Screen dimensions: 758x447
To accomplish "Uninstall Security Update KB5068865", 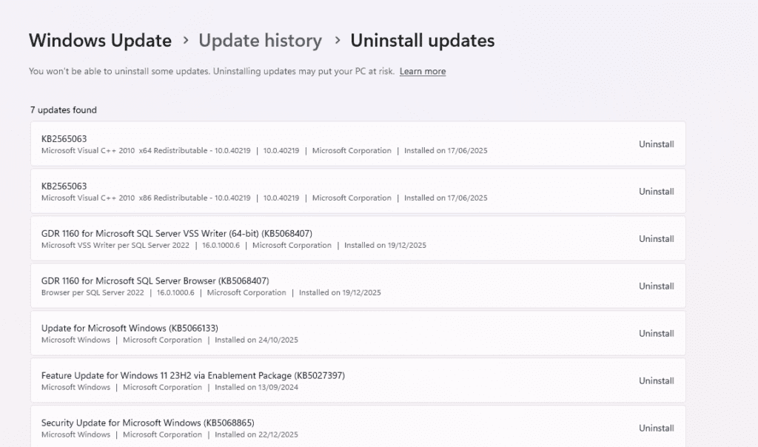I will pyautogui.click(x=656, y=428).
